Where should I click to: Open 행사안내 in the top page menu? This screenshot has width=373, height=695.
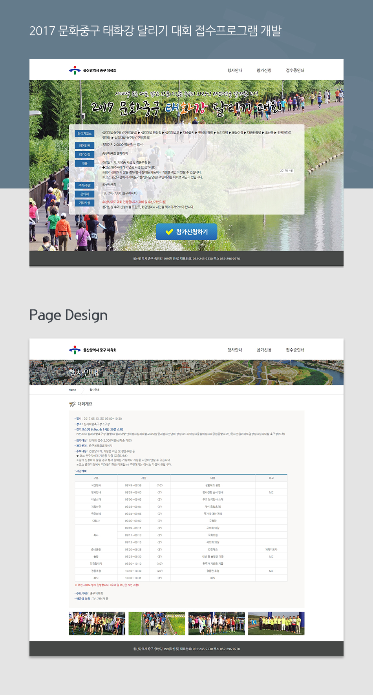(235, 70)
